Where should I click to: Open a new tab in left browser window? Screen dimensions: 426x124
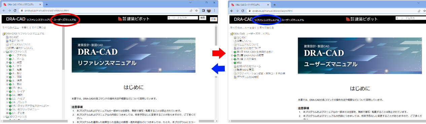point(47,4)
